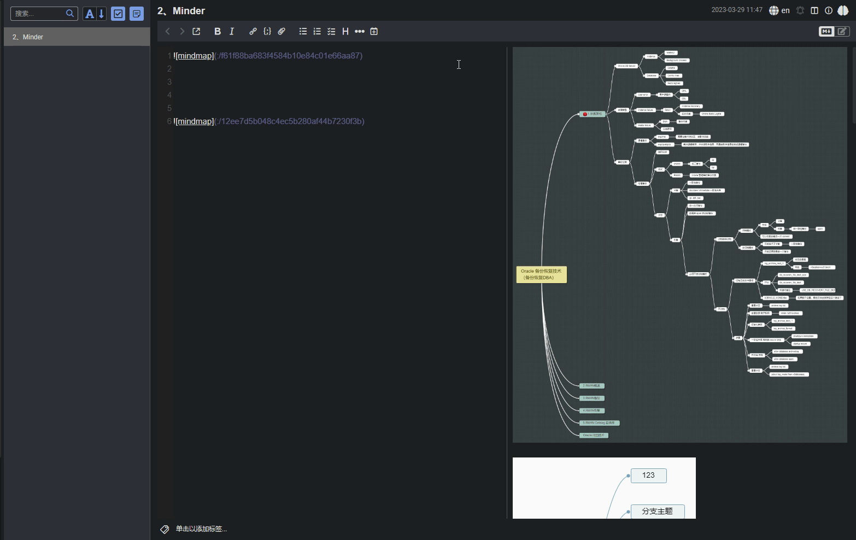The image size is (856, 540).
Task: Insert the current date and time
Action: (374, 32)
